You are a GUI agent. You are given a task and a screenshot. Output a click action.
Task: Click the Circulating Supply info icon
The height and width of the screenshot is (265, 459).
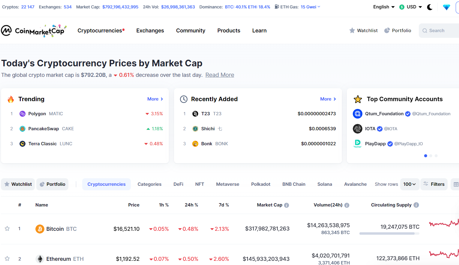[416, 205]
